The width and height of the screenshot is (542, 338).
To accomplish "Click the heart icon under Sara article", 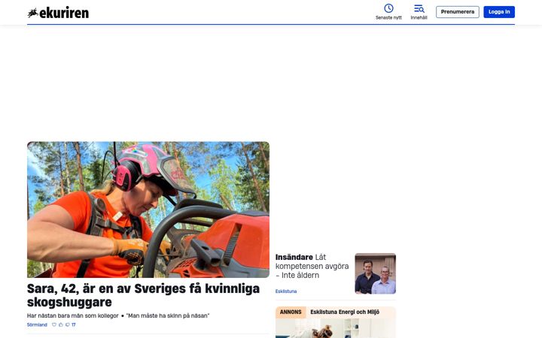I will pos(54,324).
